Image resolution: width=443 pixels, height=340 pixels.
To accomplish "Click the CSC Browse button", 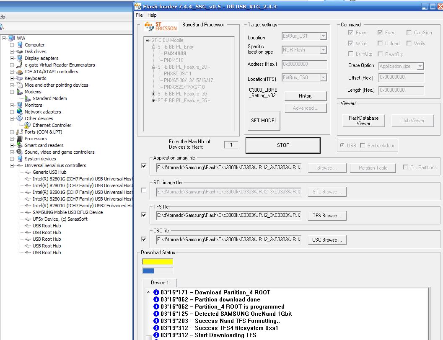I will click(327, 240).
